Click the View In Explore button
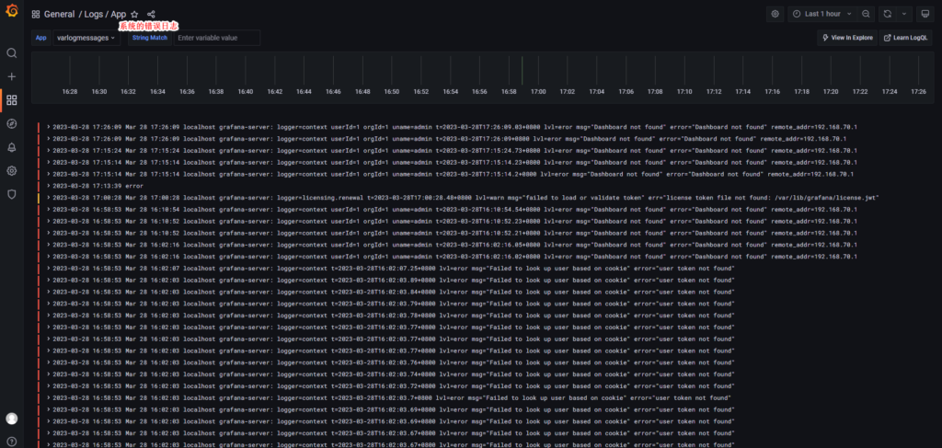942x448 pixels. pyautogui.click(x=845, y=38)
